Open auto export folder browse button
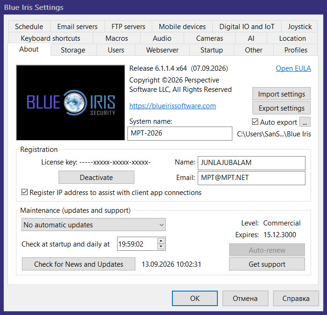Image resolution: width=327 pixels, height=315 pixels. pos(305,122)
